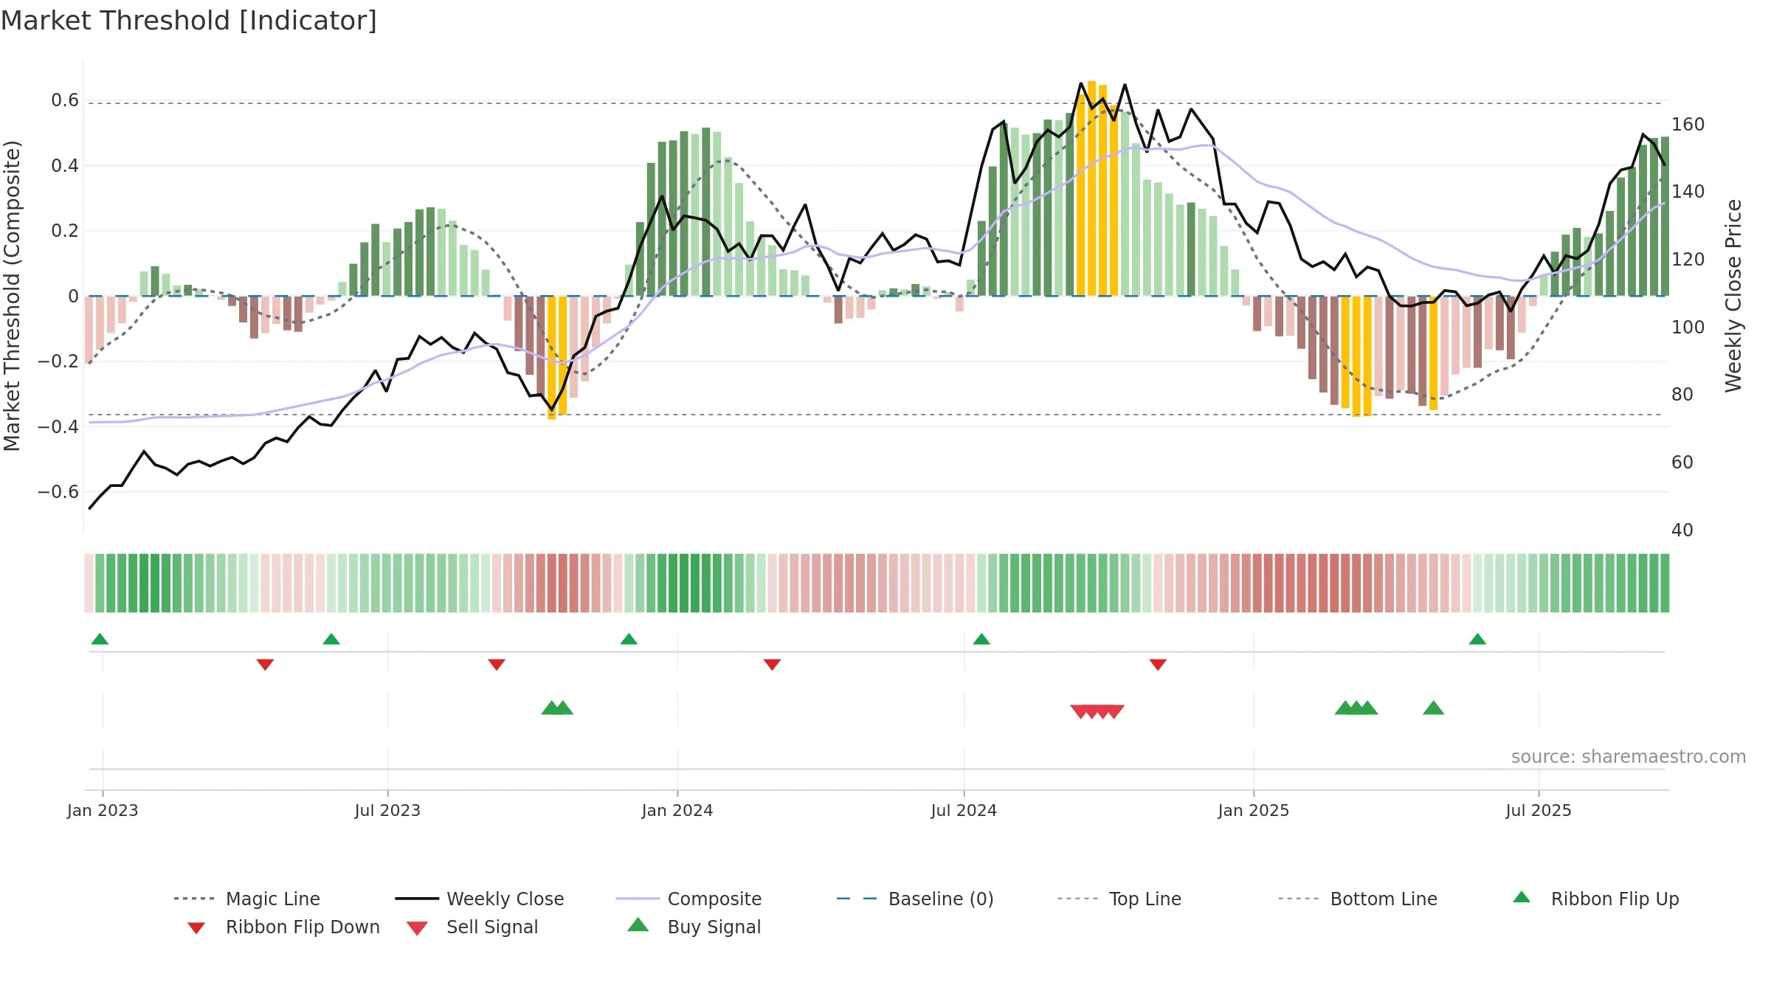This screenshot has width=1771, height=996.
Task: Click the ribbon flip up marker just after Jul 2024
Action: tap(981, 639)
